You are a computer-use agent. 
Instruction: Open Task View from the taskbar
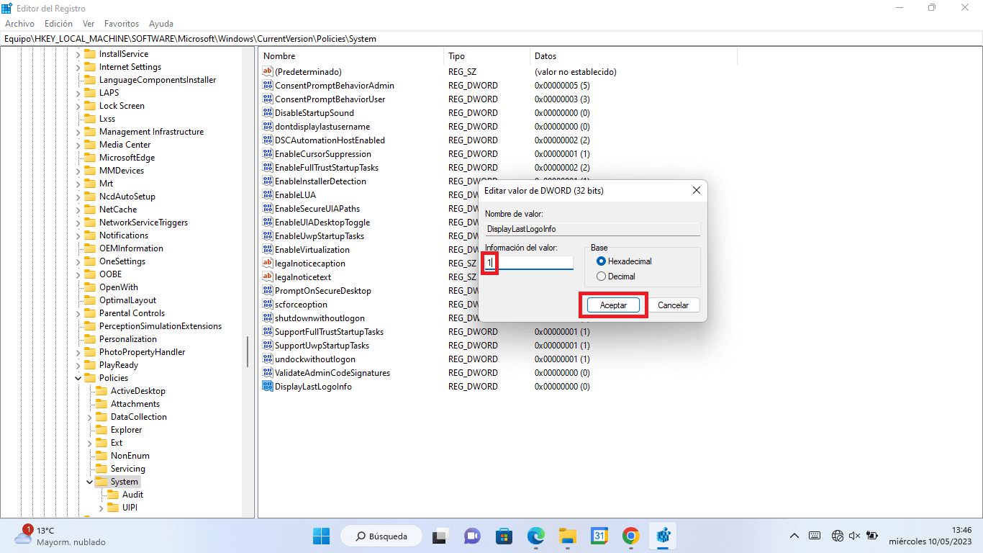(440, 536)
